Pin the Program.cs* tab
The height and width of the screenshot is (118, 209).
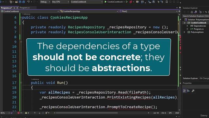pos(14,8)
